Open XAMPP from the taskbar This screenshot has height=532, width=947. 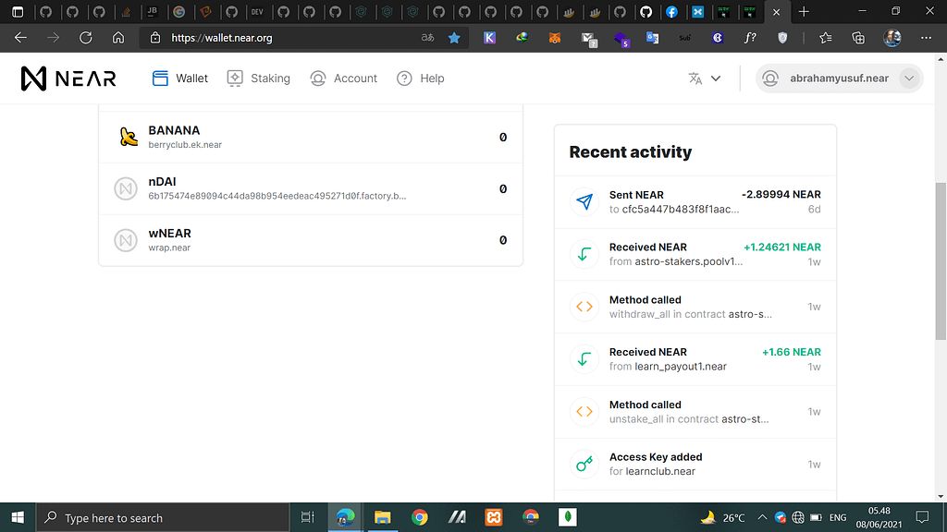click(494, 517)
